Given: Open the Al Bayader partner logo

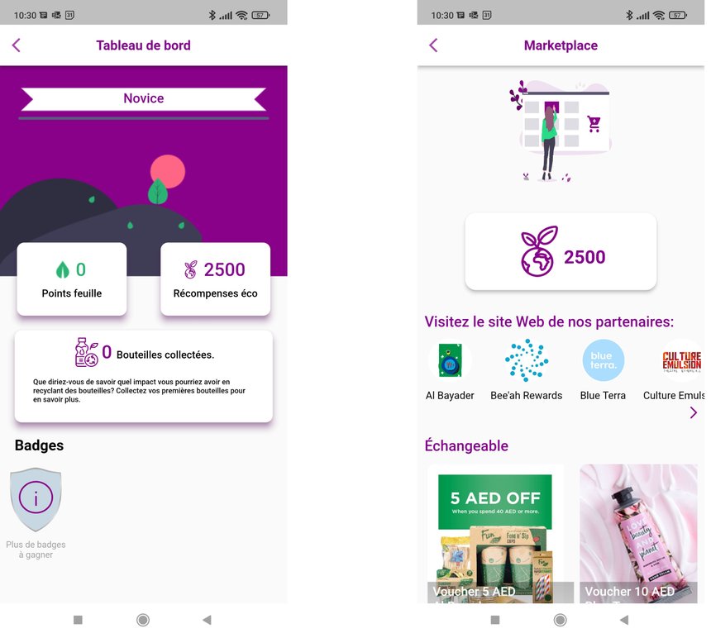Looking at the screenshot, I should pos(450,360).
